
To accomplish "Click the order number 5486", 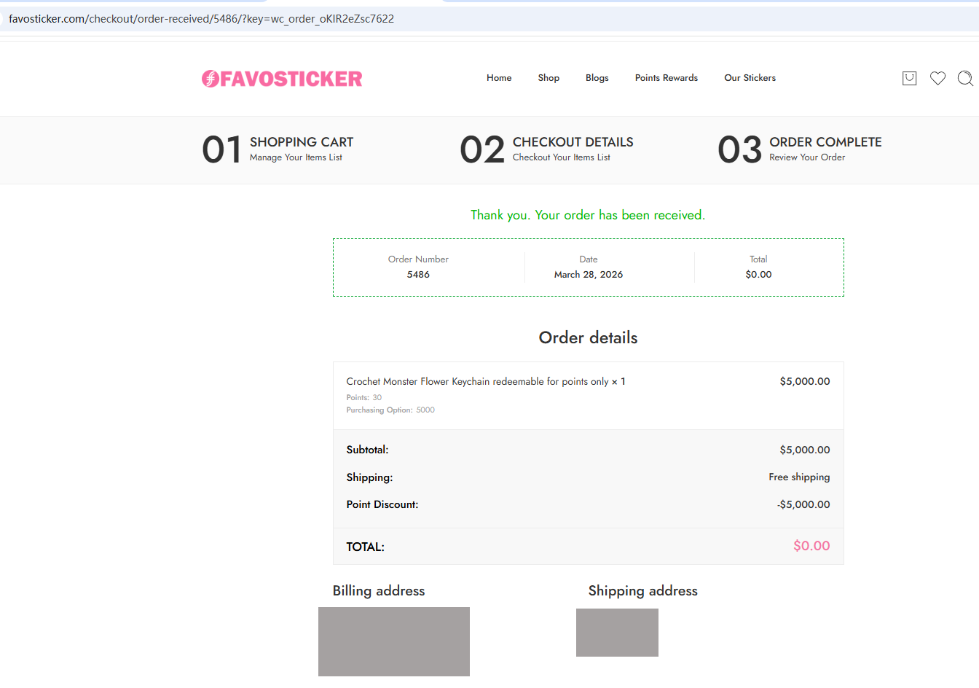I will click(x=418, y=275).
